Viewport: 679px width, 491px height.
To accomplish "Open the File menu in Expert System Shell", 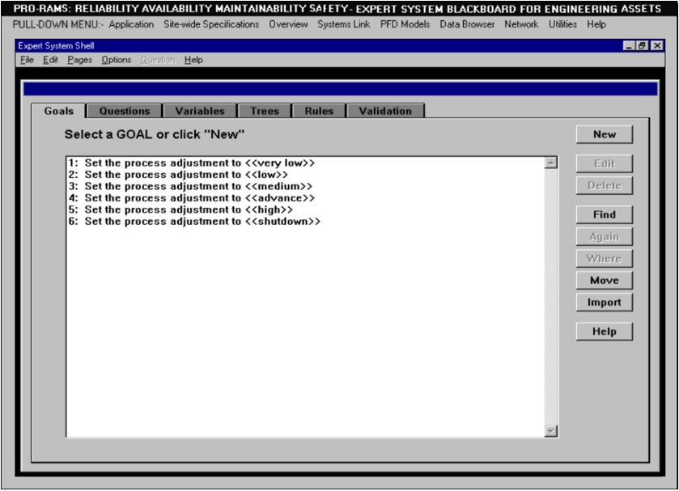I will point(27,60).
